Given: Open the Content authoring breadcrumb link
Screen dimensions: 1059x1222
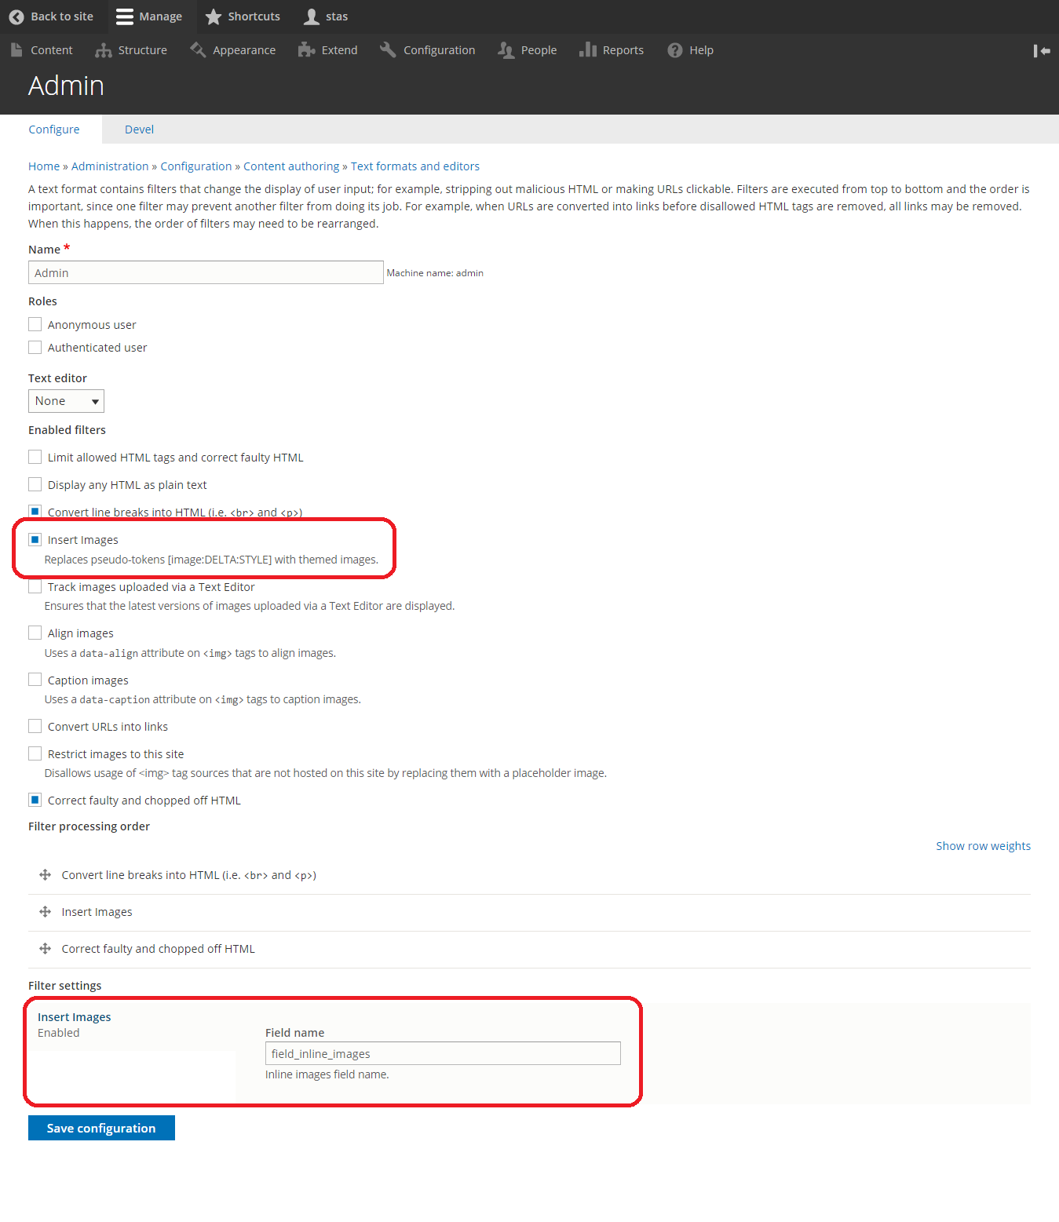Looking at the screenshot, I should coord(291,166).
